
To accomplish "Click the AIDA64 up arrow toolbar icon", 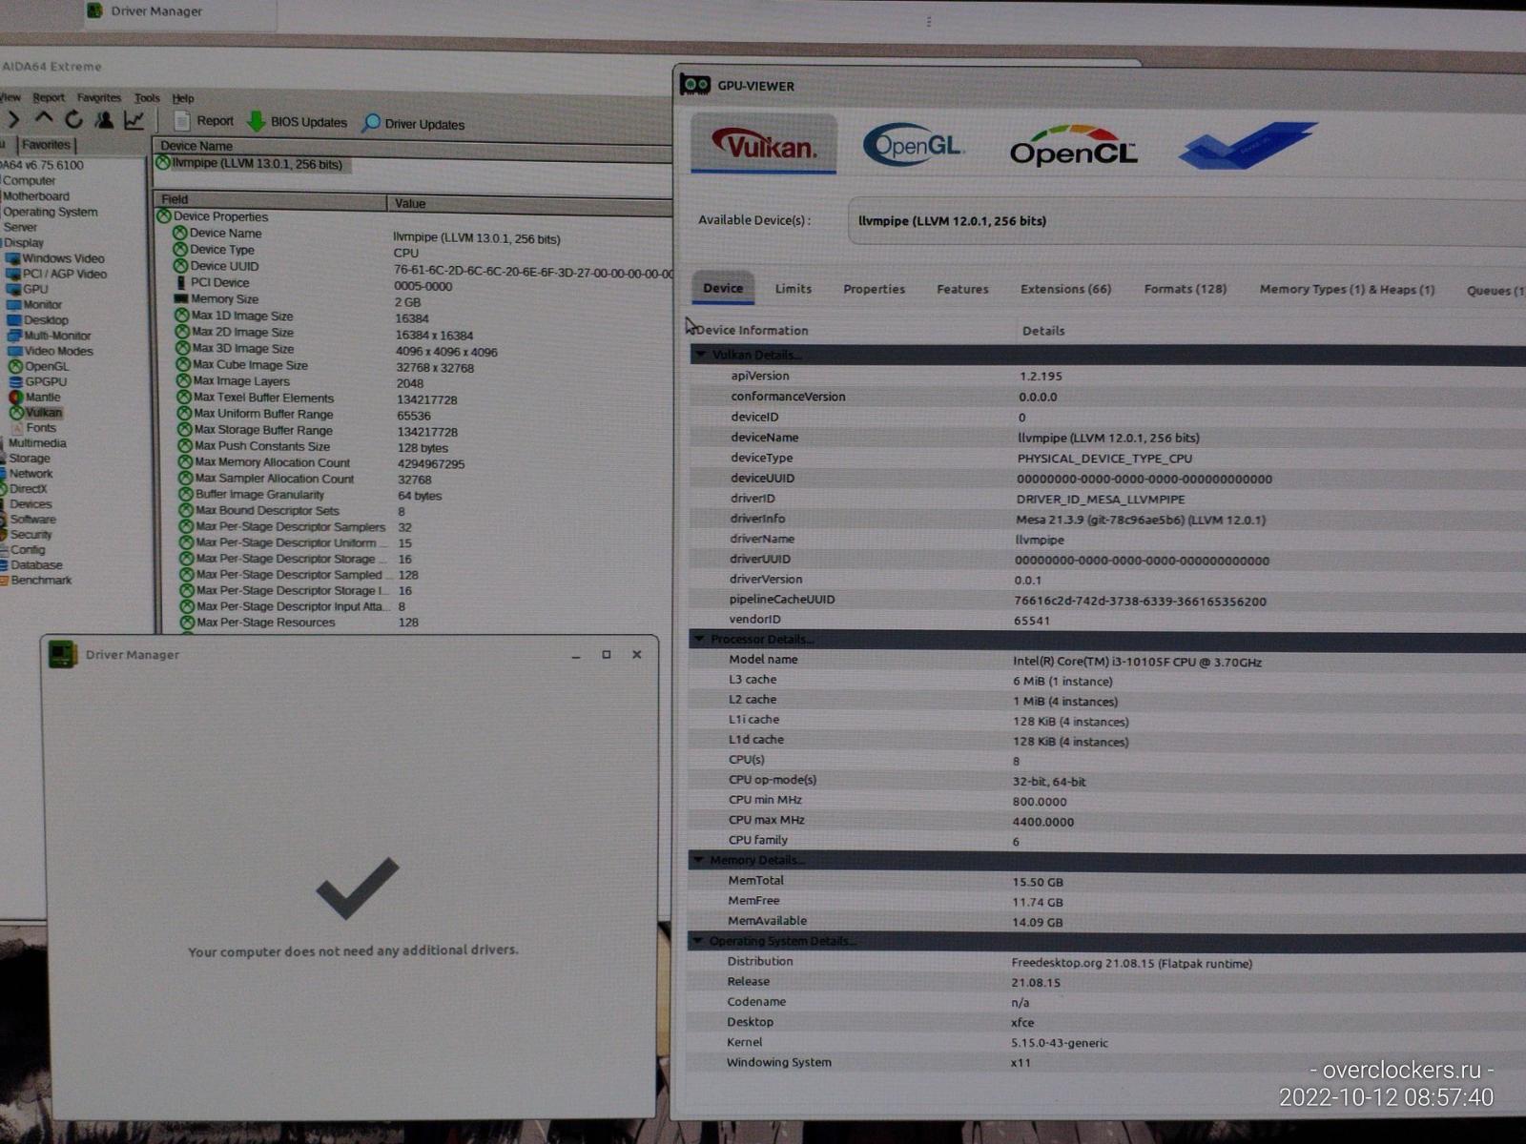I will pos(44,118).
